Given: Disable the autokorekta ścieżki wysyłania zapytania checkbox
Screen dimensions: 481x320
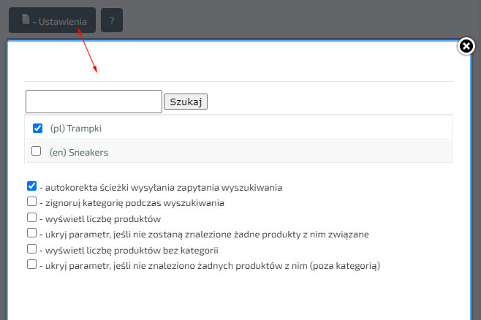Looking at the screenshot, I should tap(31, 186).
